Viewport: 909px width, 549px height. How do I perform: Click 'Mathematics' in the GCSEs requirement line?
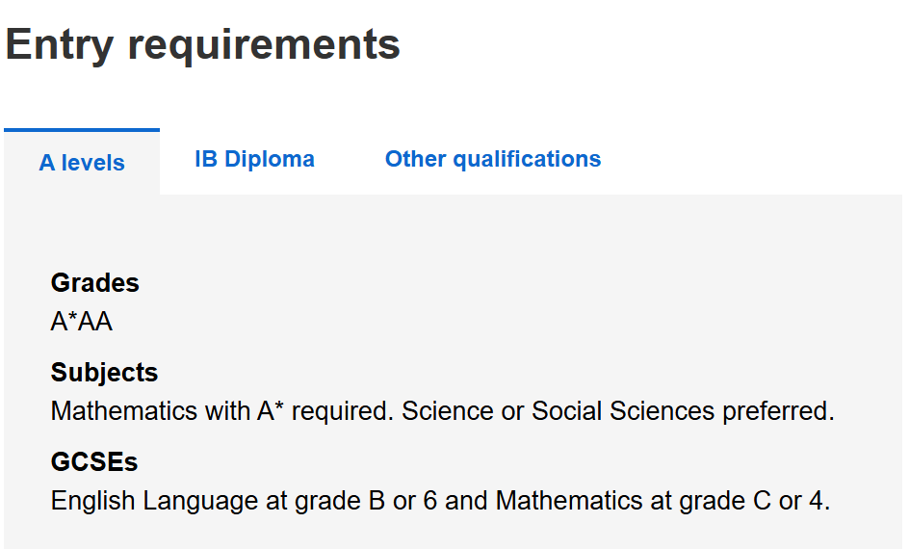561,501
